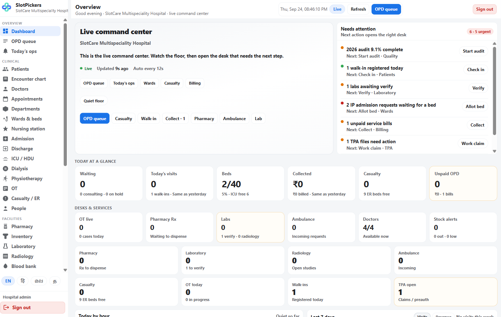The width and height of the screenshot is (501, 317).
Task: Select the Collect · 1 desk tab
Action: 175,119
